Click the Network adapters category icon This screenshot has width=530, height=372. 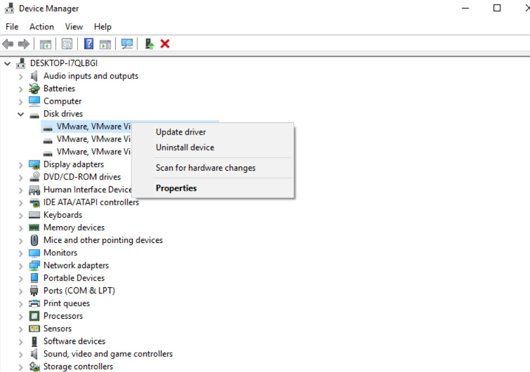coord(34,265)
